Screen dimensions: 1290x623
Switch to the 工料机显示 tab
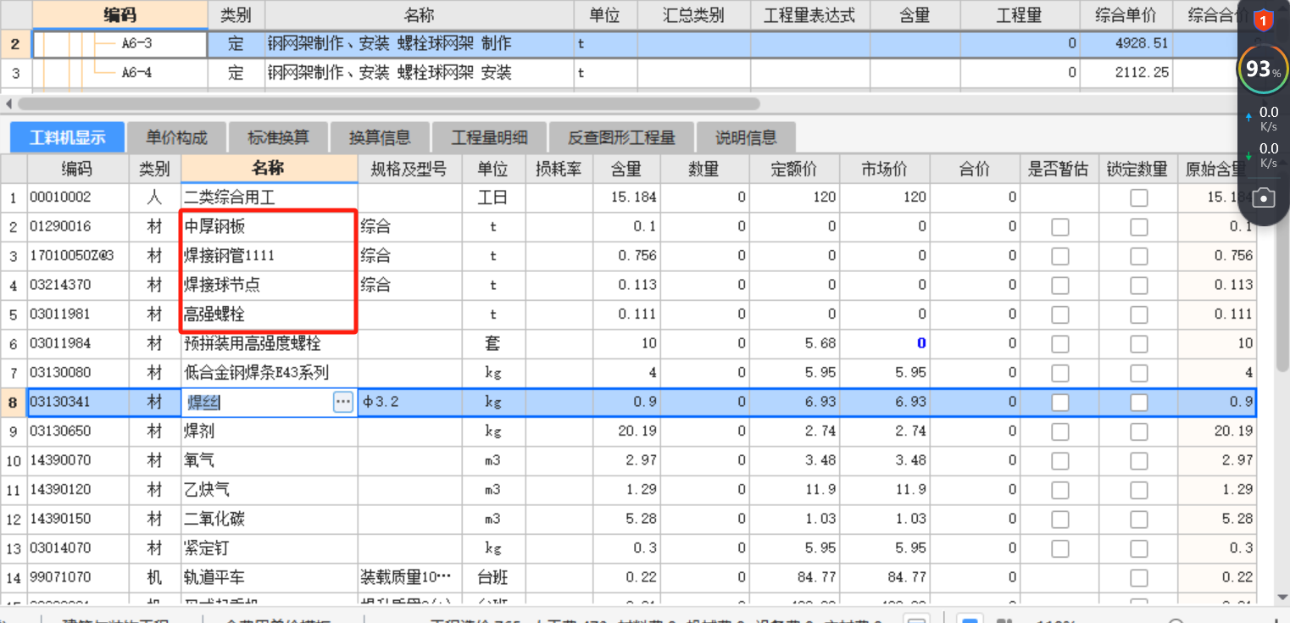click(x=68, y=137)
